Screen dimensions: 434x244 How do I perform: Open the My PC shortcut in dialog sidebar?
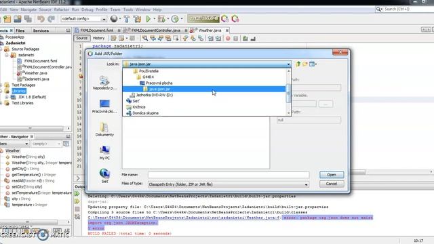coord(104,152)
